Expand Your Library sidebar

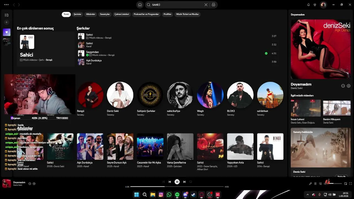pos(7,15)
